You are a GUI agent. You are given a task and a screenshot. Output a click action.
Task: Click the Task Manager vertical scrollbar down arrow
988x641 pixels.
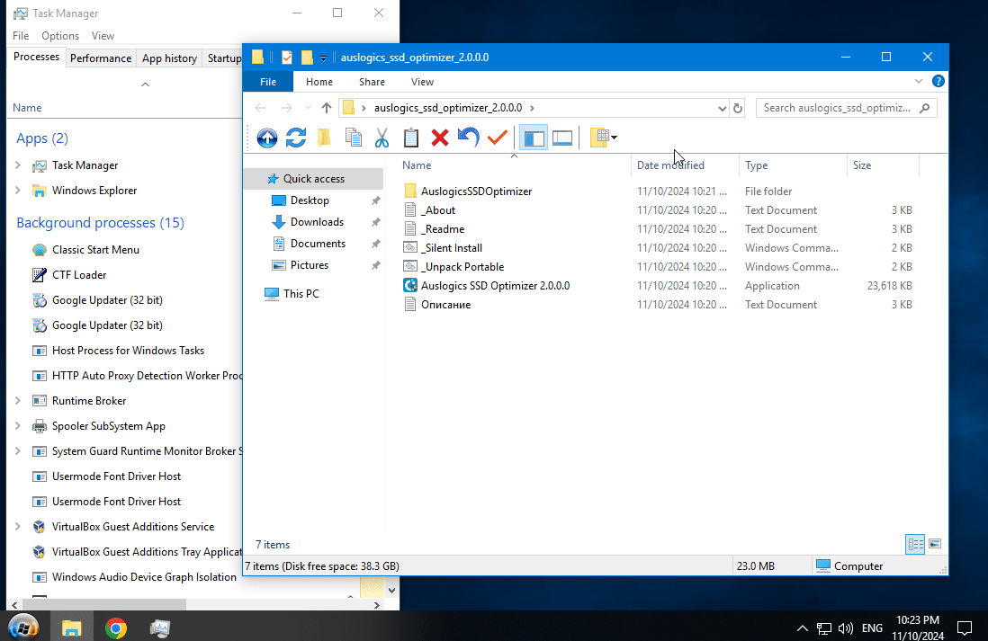(x=392, y=591)
